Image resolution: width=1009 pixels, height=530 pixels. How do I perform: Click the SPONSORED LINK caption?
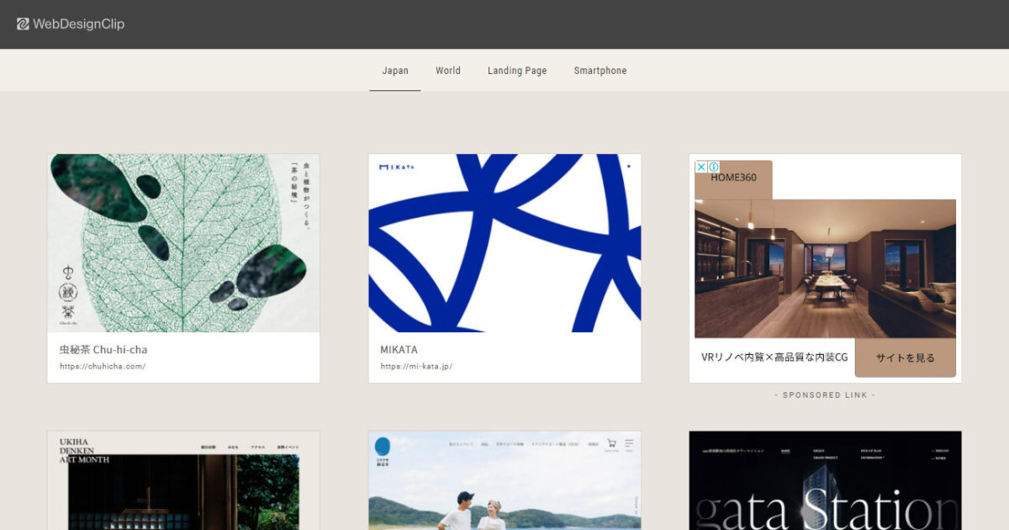point(825,395)
